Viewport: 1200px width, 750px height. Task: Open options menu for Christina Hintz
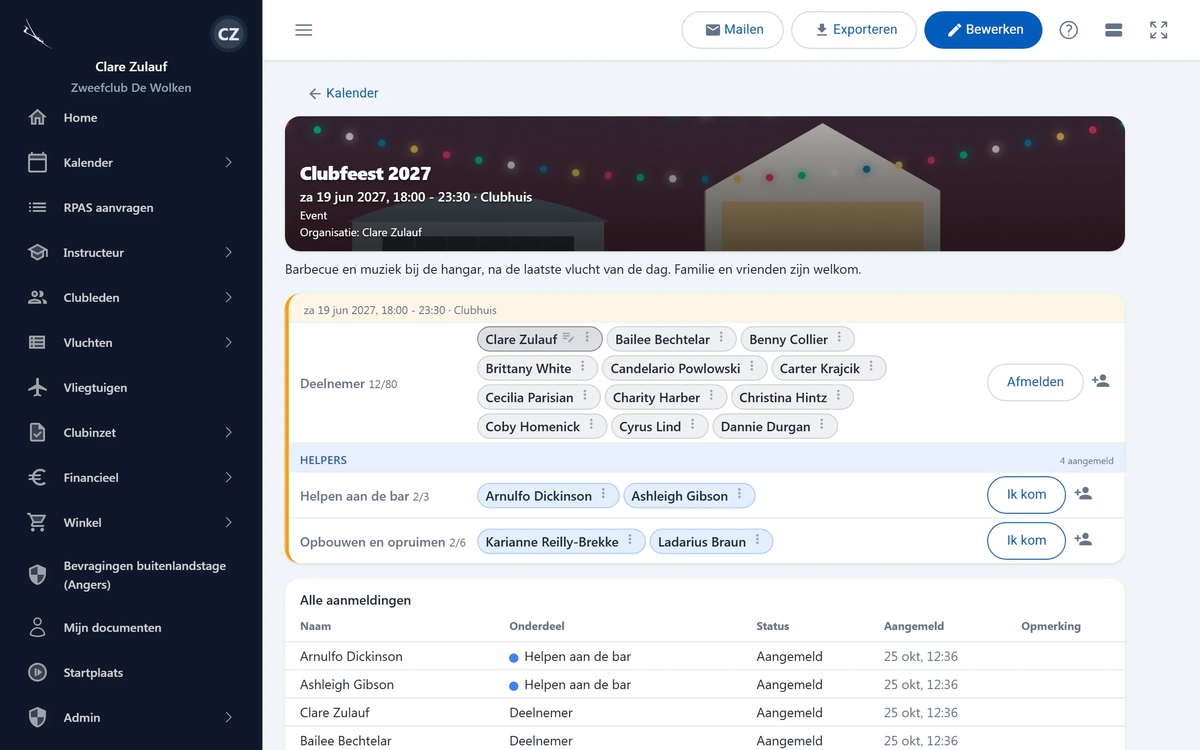point(838,395)
